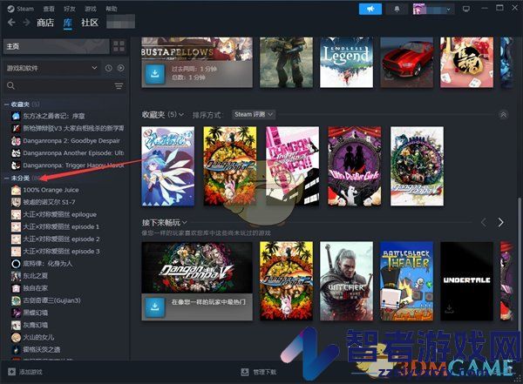Screen dimensions: 523x384
Task: Collapse the 收藏夹 shelf with double-chevron icon
Action: pyautogui.click(x=503, y=115)
